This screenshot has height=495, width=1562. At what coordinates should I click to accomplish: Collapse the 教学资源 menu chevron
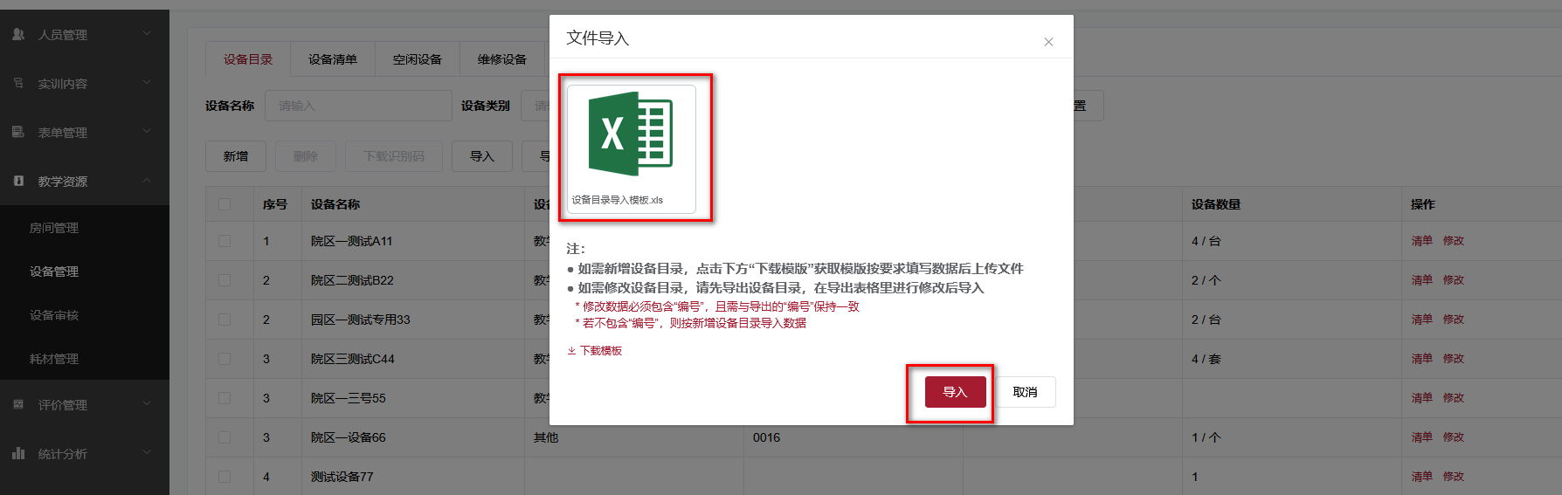[147, 180]
